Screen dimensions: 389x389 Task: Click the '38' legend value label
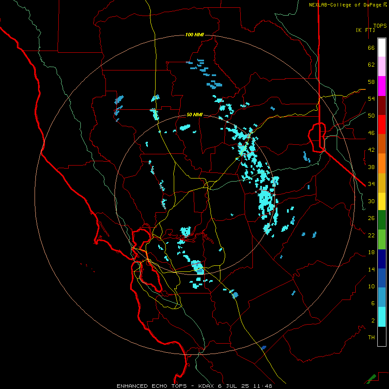tap(371, 167)
